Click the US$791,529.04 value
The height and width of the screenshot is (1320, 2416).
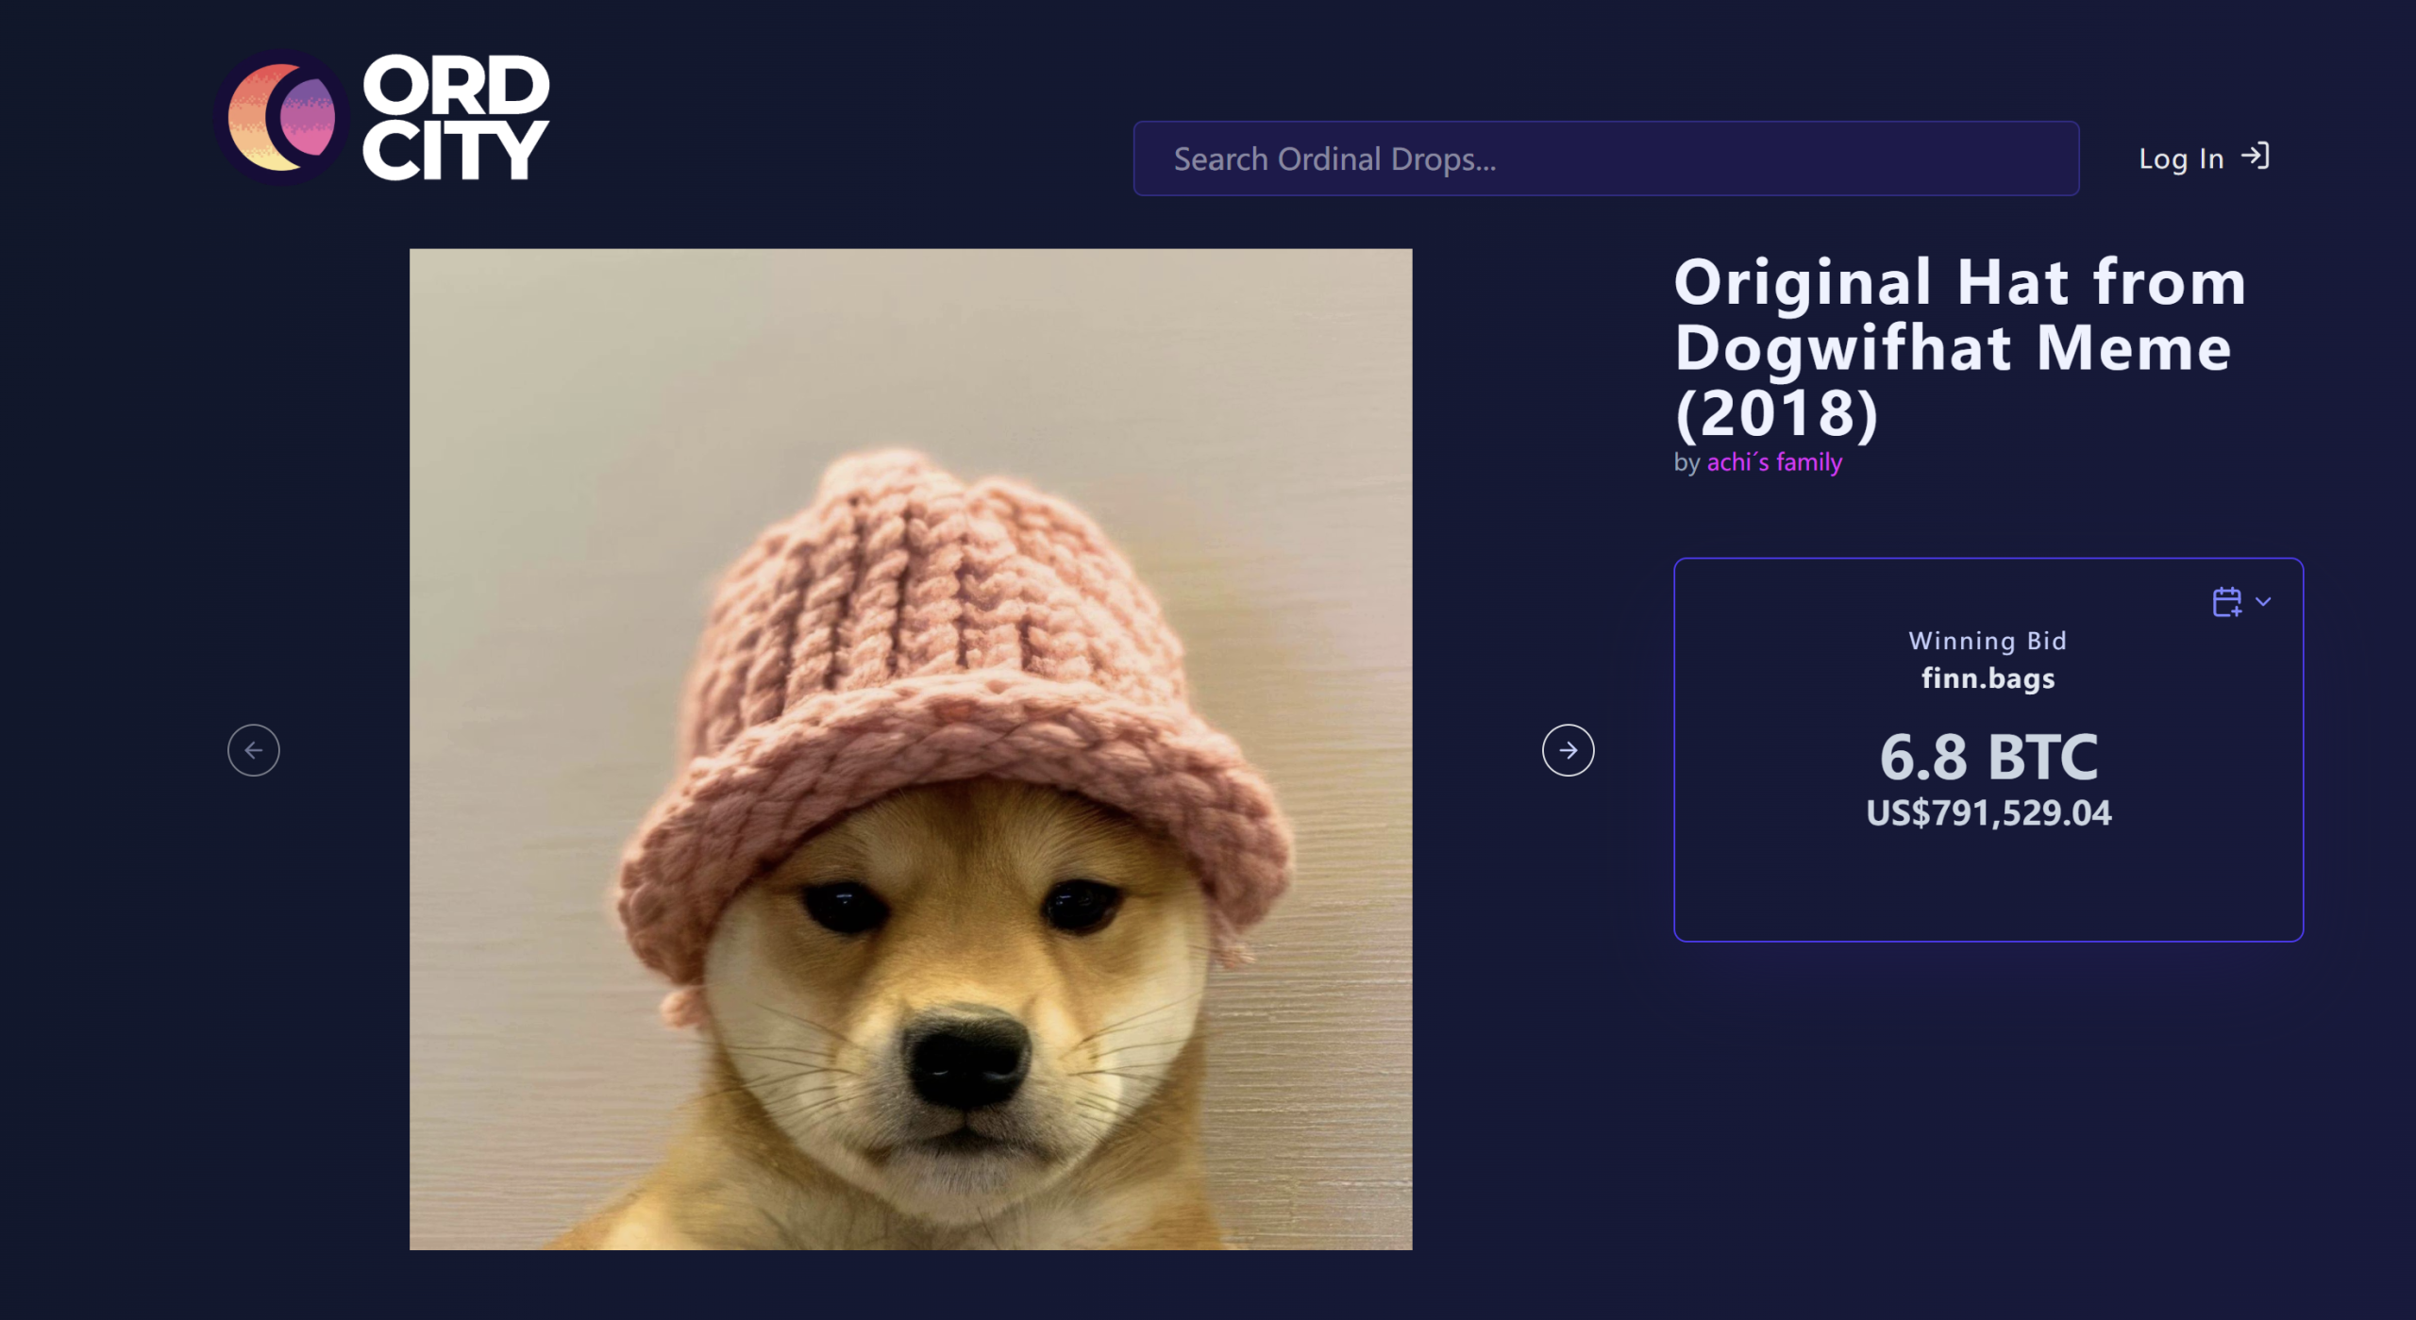pos(1988,812)
